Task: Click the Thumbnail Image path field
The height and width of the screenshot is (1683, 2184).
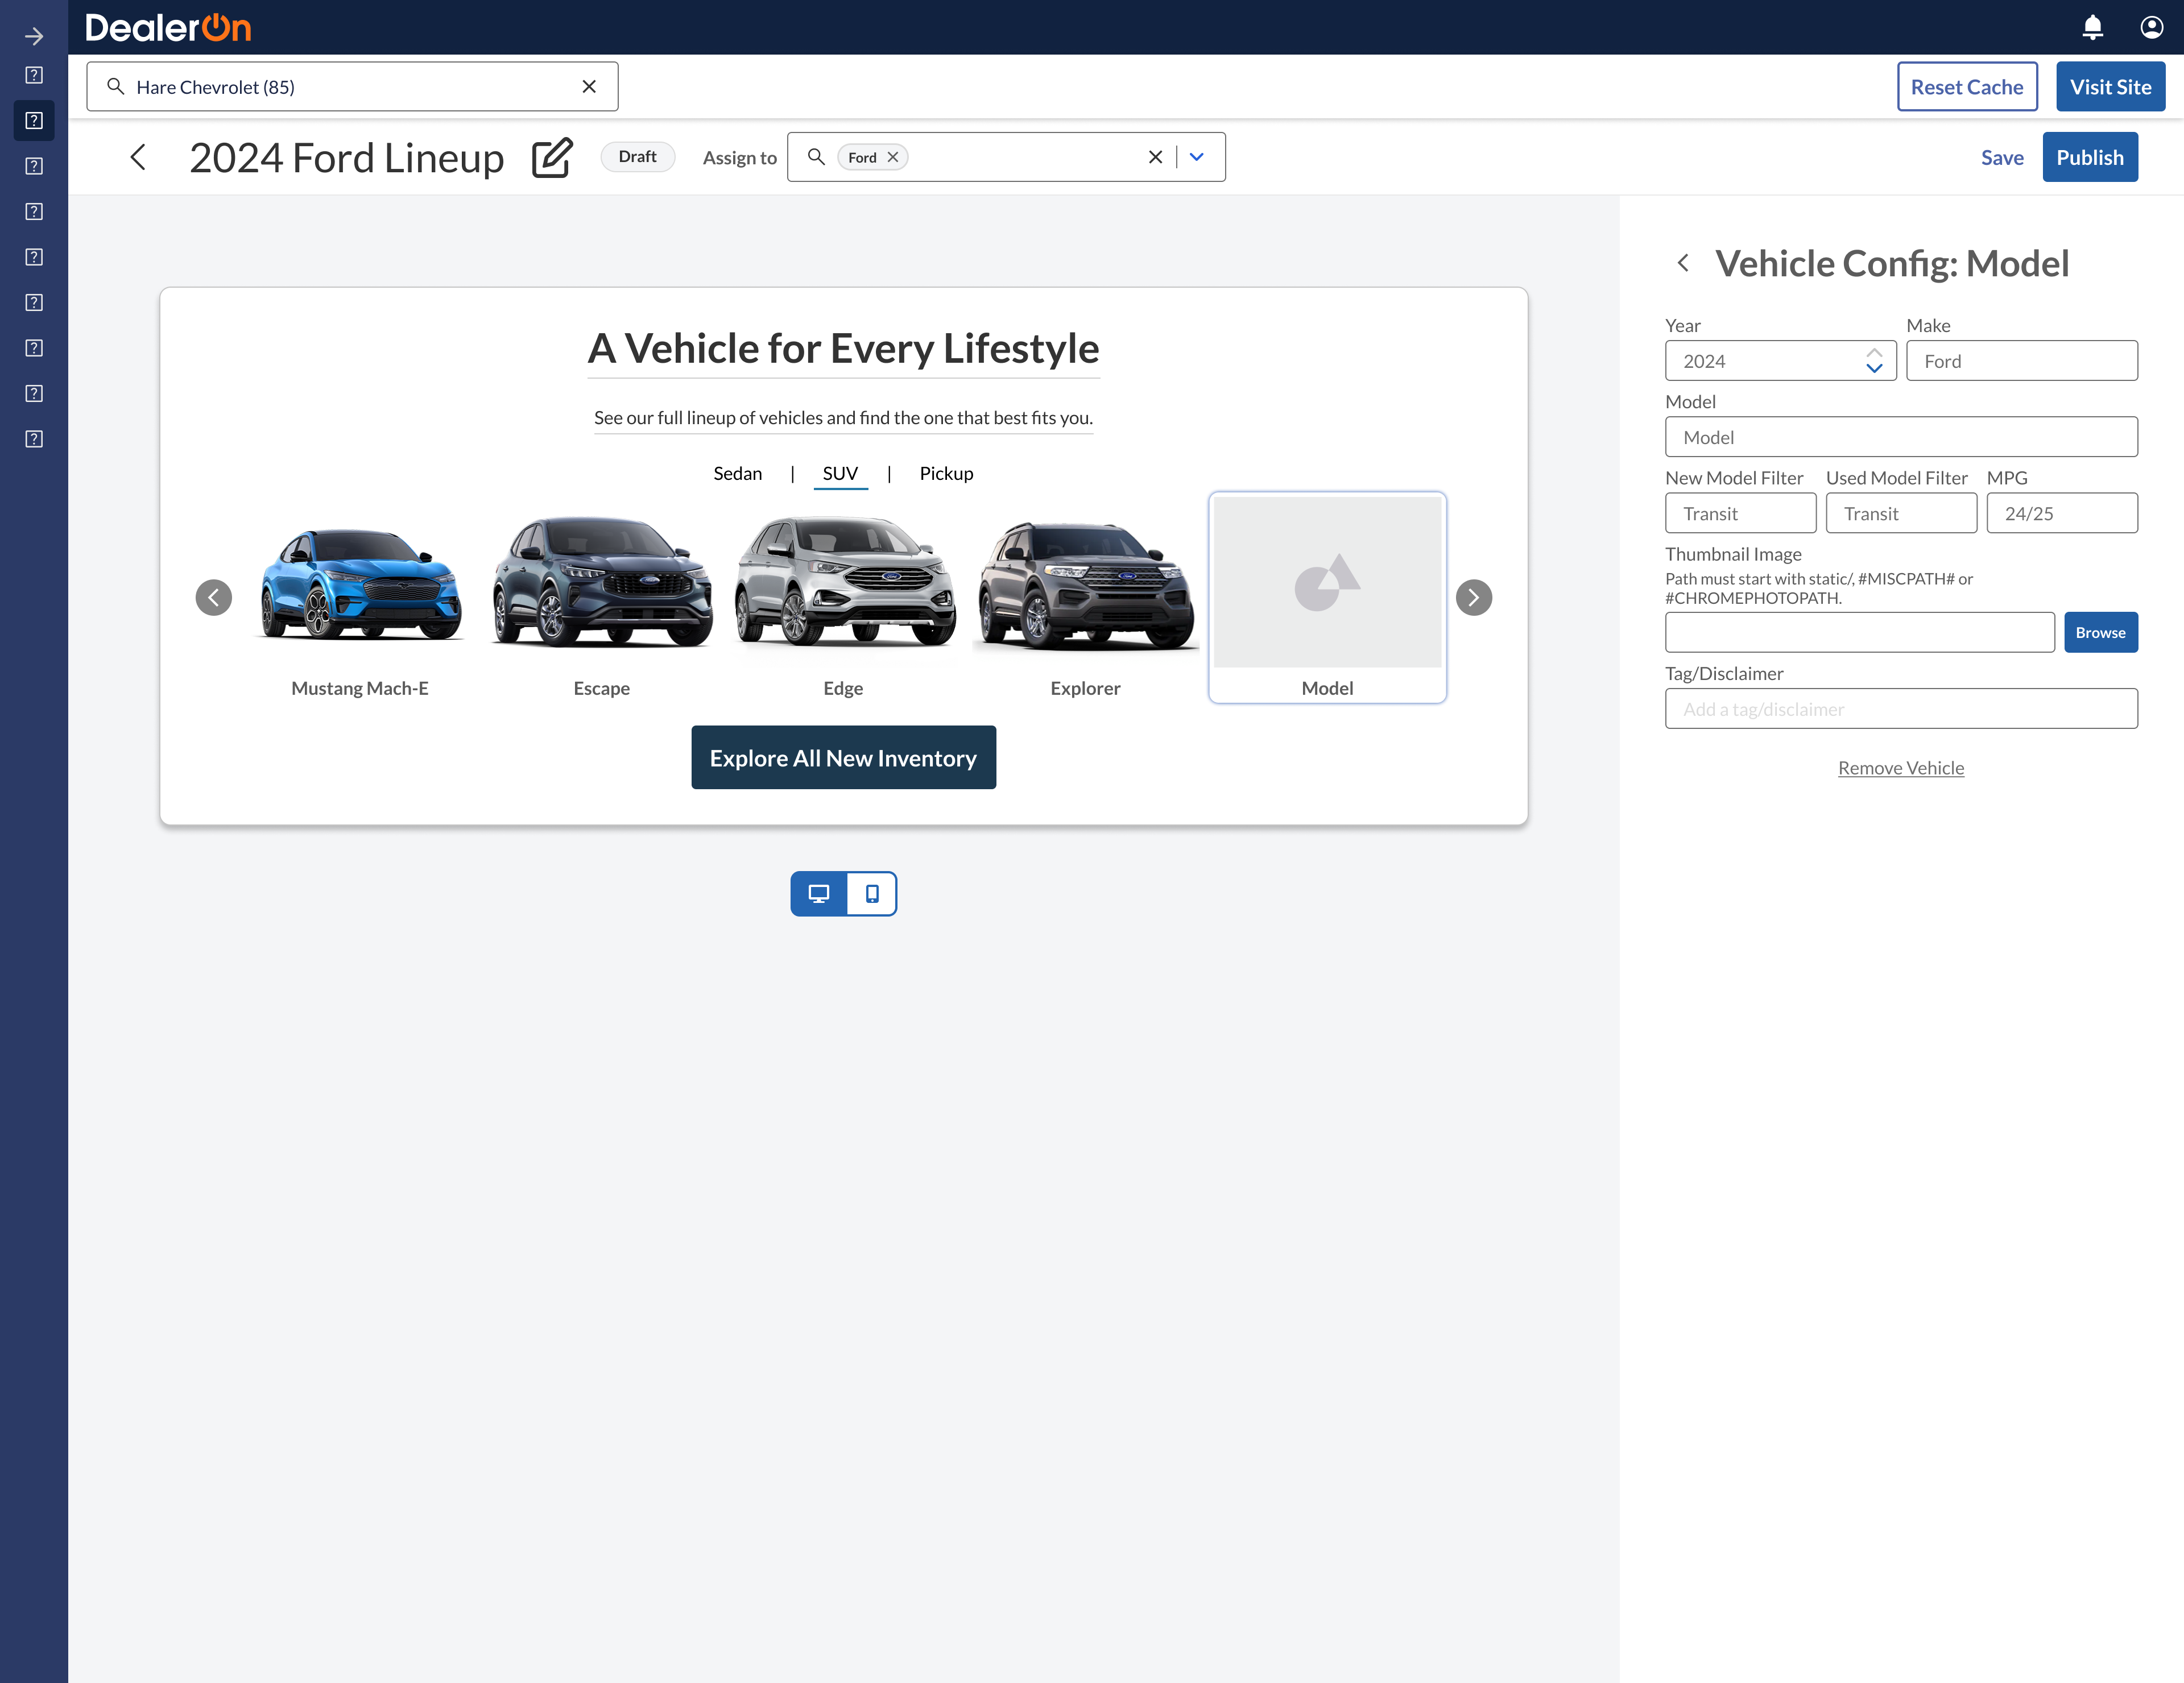Action: pyautogui.click(x=1860, y=633)
